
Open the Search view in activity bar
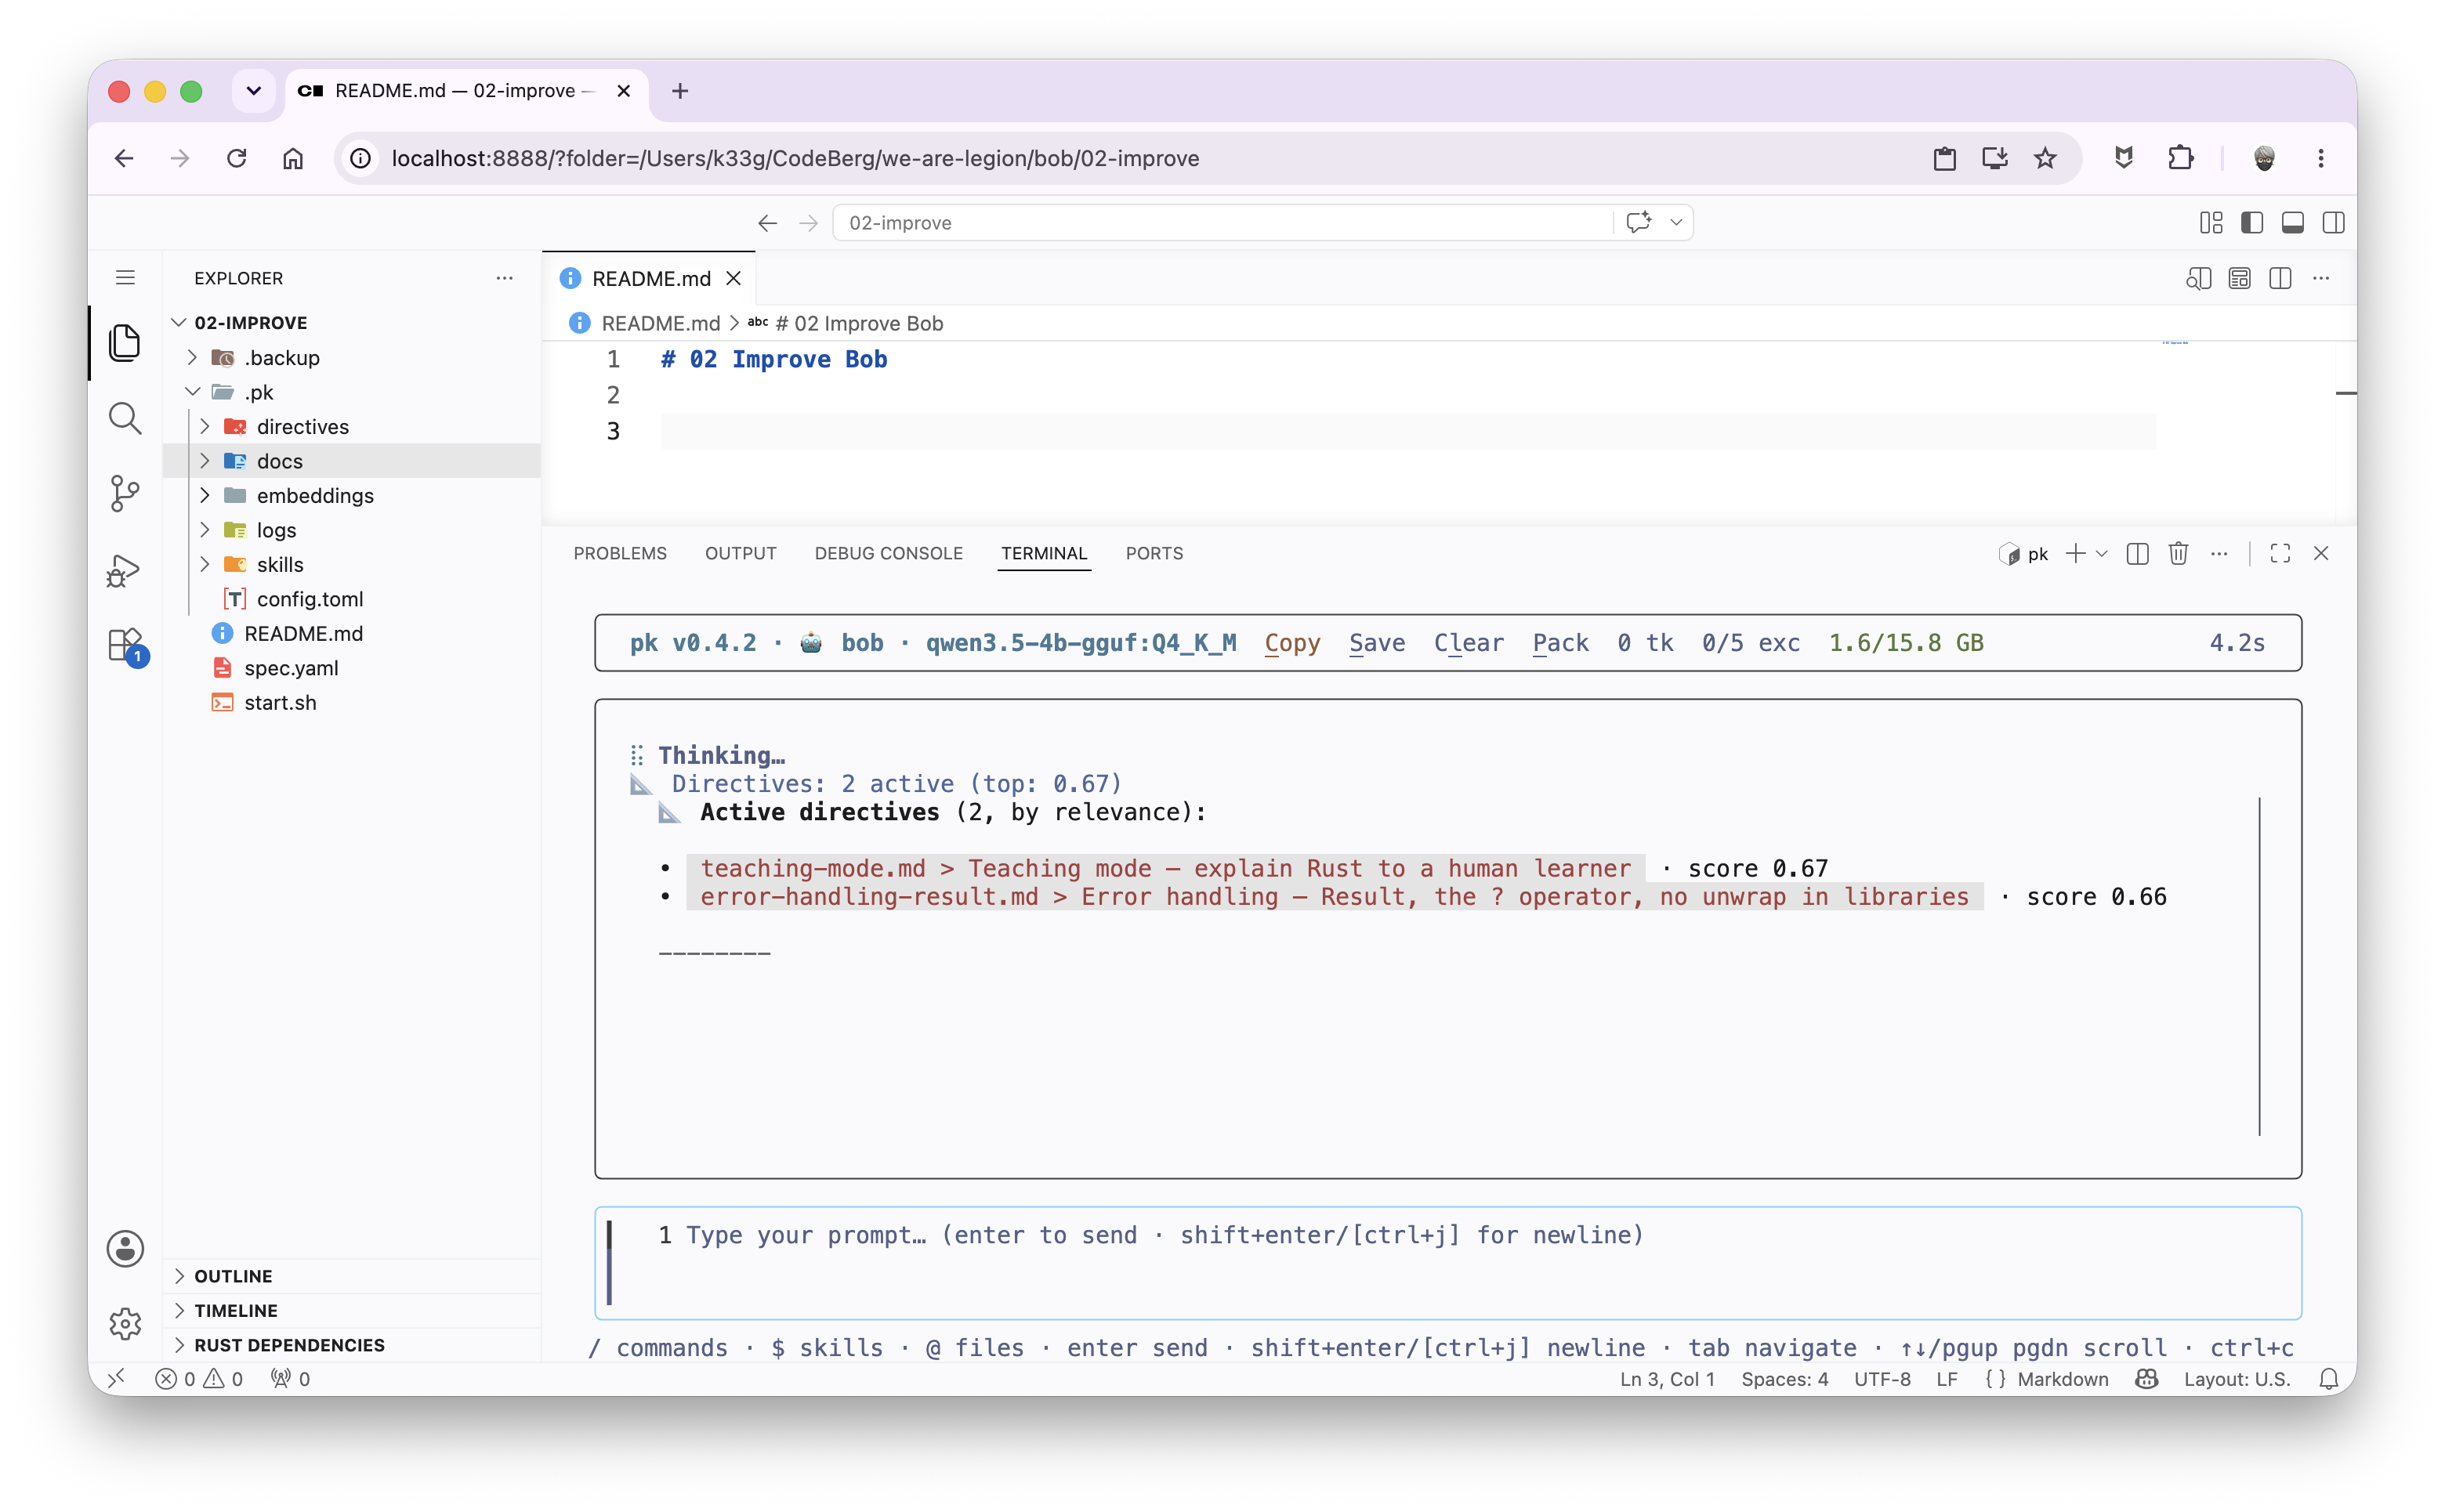click(x=124, y=418)
